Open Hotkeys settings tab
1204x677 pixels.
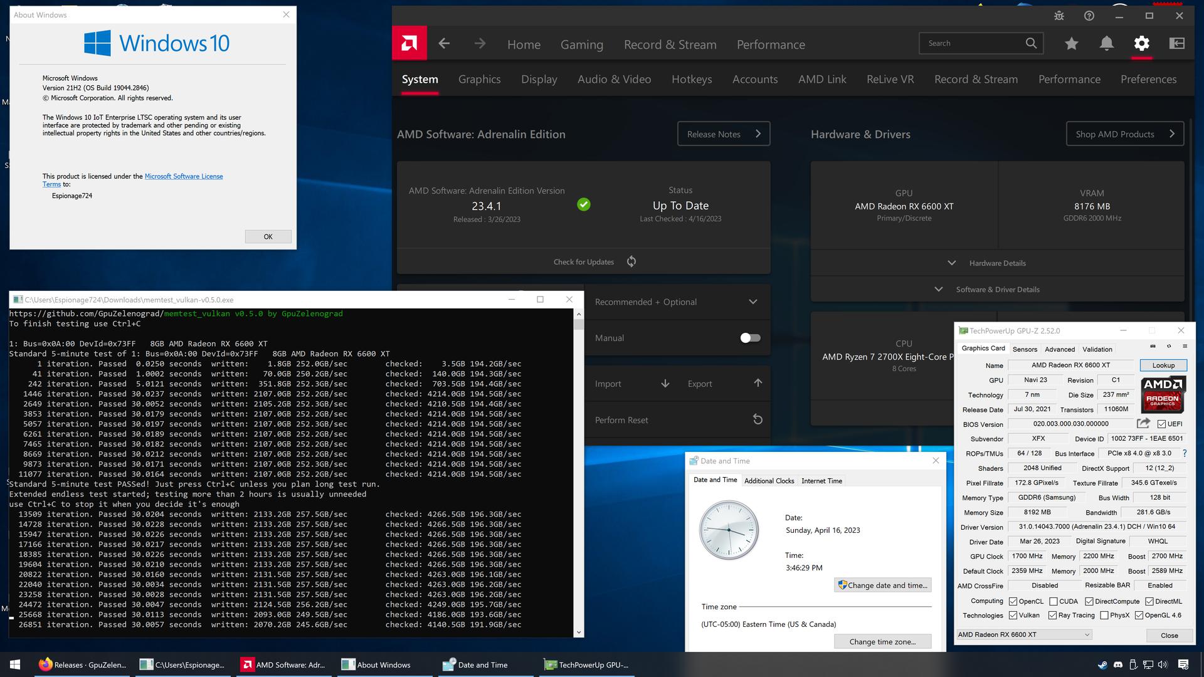pos(692,79)
